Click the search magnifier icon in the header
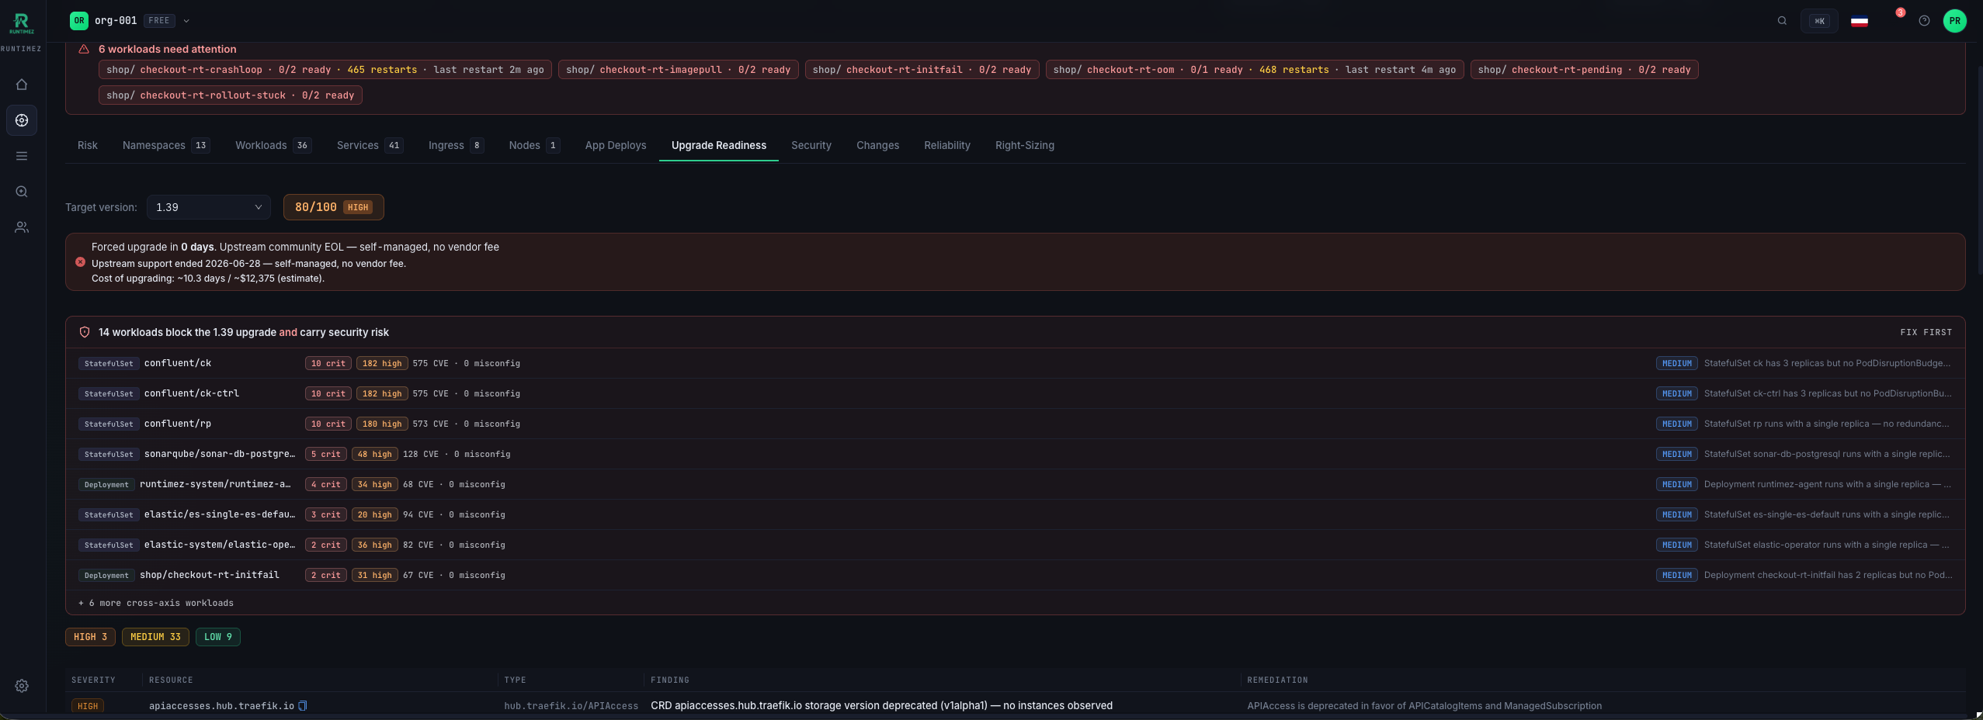Screen dimensions: 1983x720 point(1782,21)
